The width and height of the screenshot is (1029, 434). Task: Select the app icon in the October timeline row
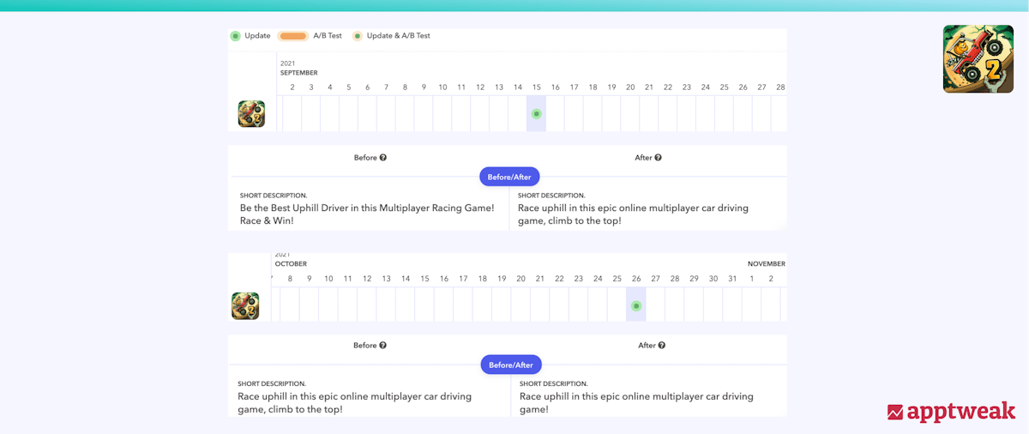(245, 306)
